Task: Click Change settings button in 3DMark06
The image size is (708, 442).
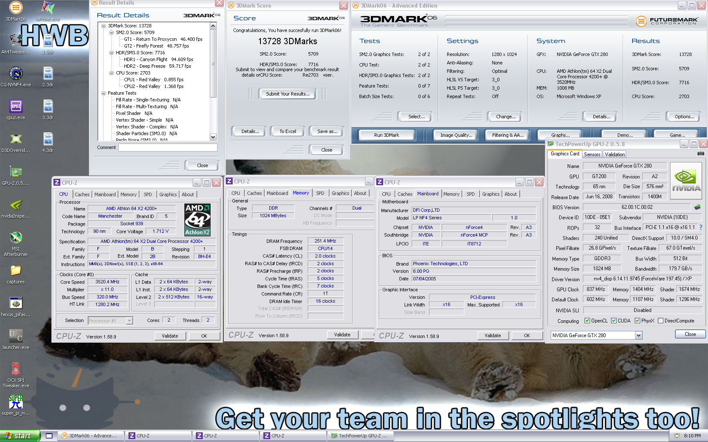Action: [506, 117]
